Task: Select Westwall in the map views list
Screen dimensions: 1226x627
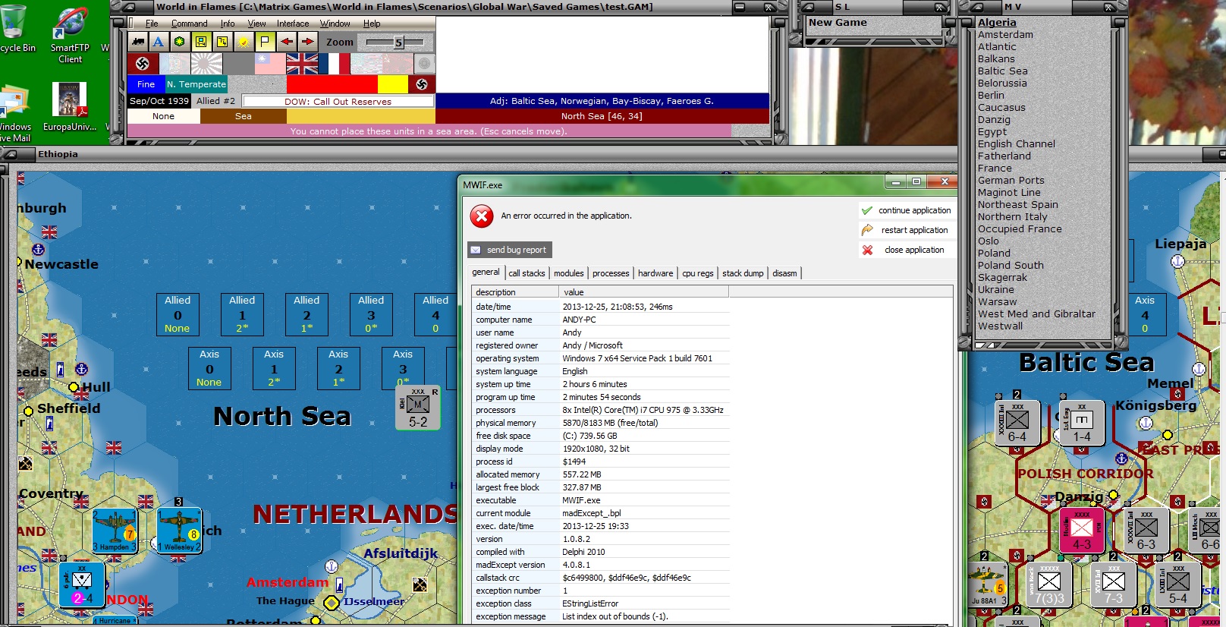Action: [1001, 326]
